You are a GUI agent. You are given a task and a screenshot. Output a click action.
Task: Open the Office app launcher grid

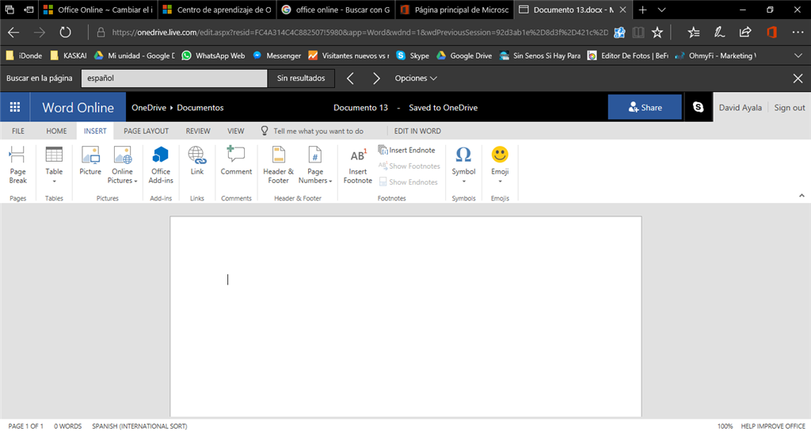[15, 107]
